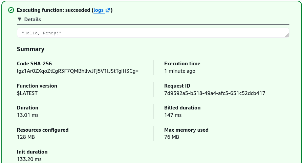The width and height of the screenshot is (302, 163).
Task: Open the logs hyperlink
Action: 99,10
